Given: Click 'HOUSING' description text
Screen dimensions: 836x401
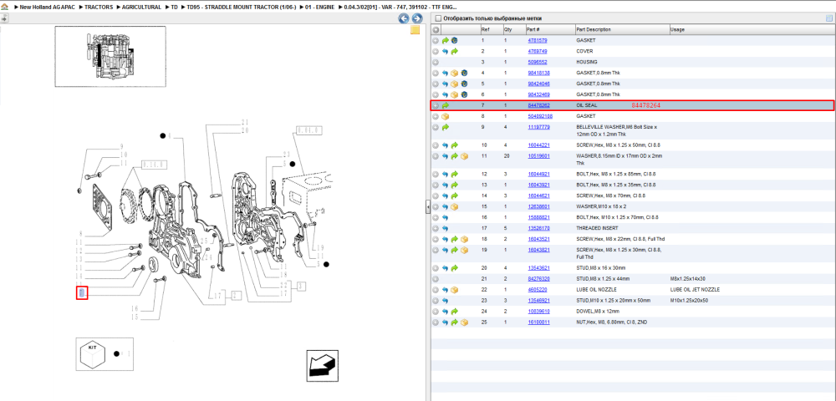Looking at the screenshot, I should pyautogui.click(x=587, y=63).
